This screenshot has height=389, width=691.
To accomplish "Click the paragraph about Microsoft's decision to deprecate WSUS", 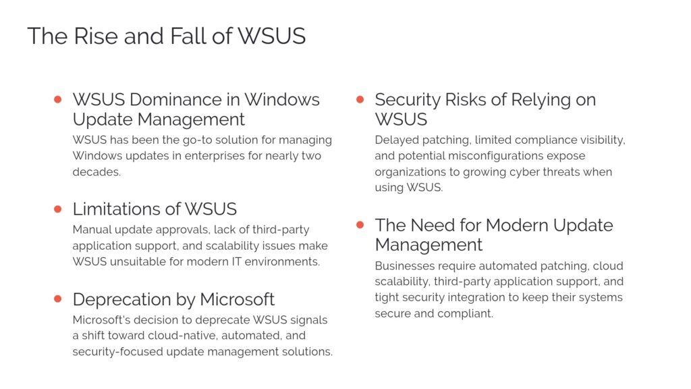I will (202, 336).
